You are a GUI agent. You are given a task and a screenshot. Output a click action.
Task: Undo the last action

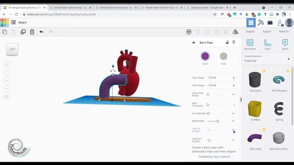pyautogui.click(x=42, y=32)
